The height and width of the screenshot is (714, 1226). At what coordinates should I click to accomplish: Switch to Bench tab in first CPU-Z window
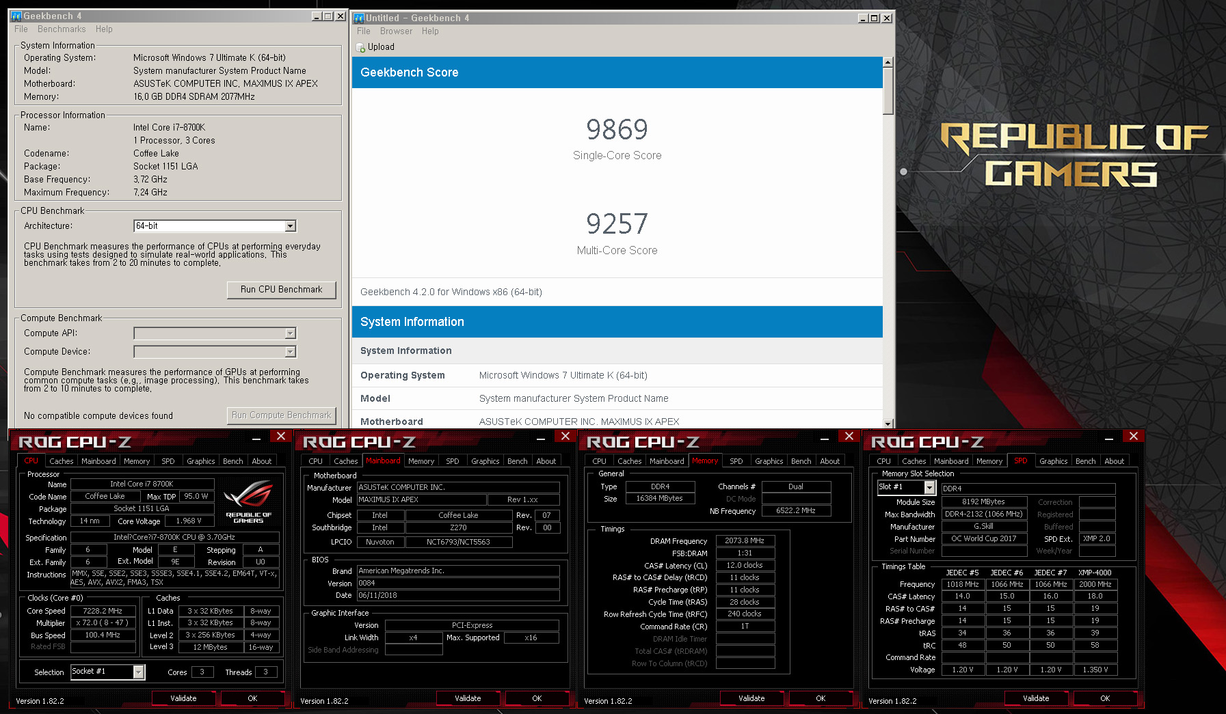coord(233,461)
